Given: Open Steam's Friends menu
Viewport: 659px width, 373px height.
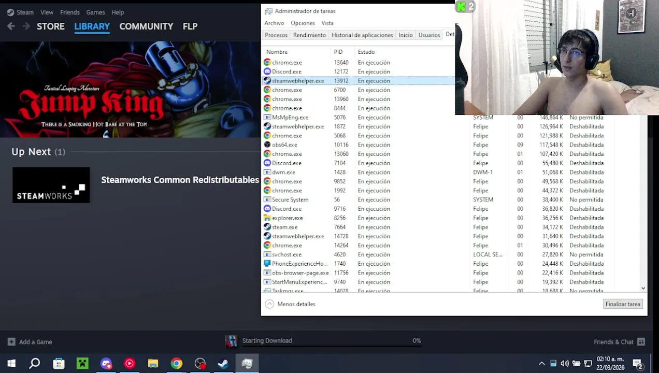Looking at the screenshot, I should 70,12.
